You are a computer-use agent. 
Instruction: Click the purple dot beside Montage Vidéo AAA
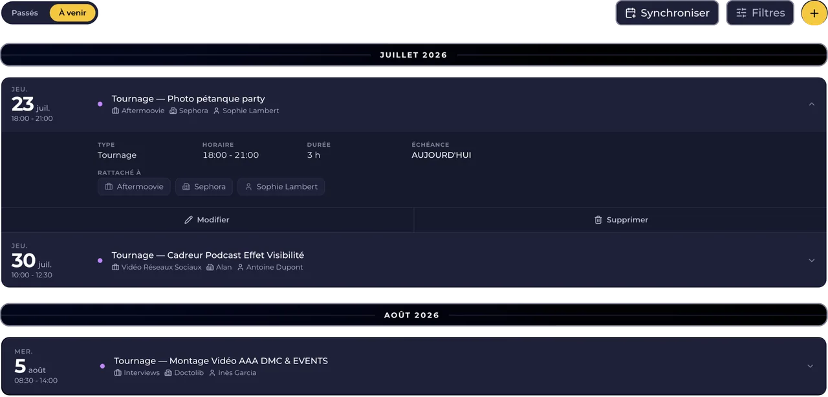point(102,366)
